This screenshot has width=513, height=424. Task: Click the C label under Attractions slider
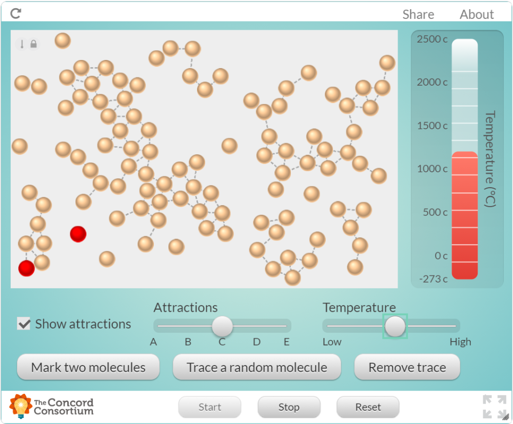pyautogui.click(x=222, y=342)
